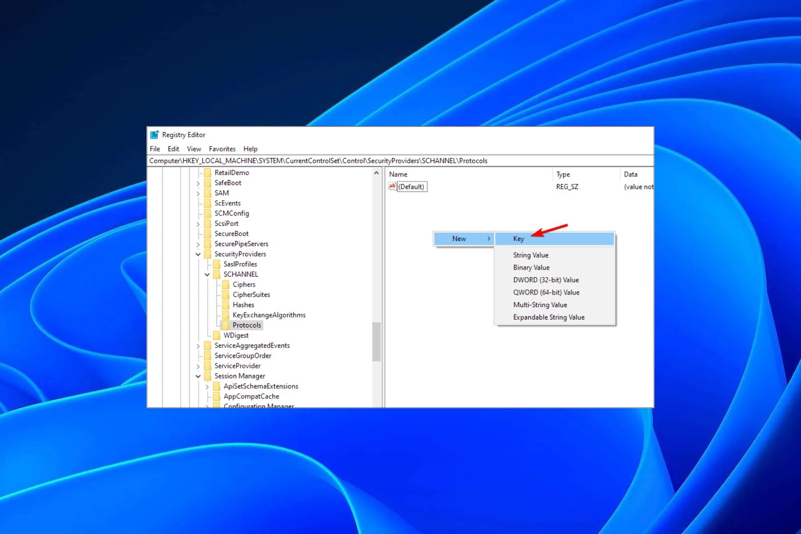Click the tree pane scrollbar thumb
This screenshot has width=801, height=534.
click(x=376, y=342)
